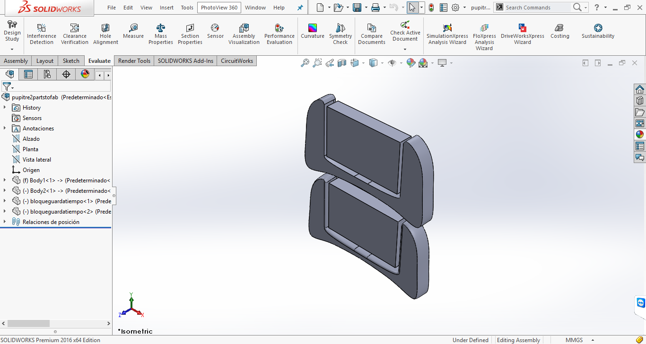Pin the menu bar with pushpin
Image resolution: width=646 pixels, height=344 pixels.
[x=300, y=8]
